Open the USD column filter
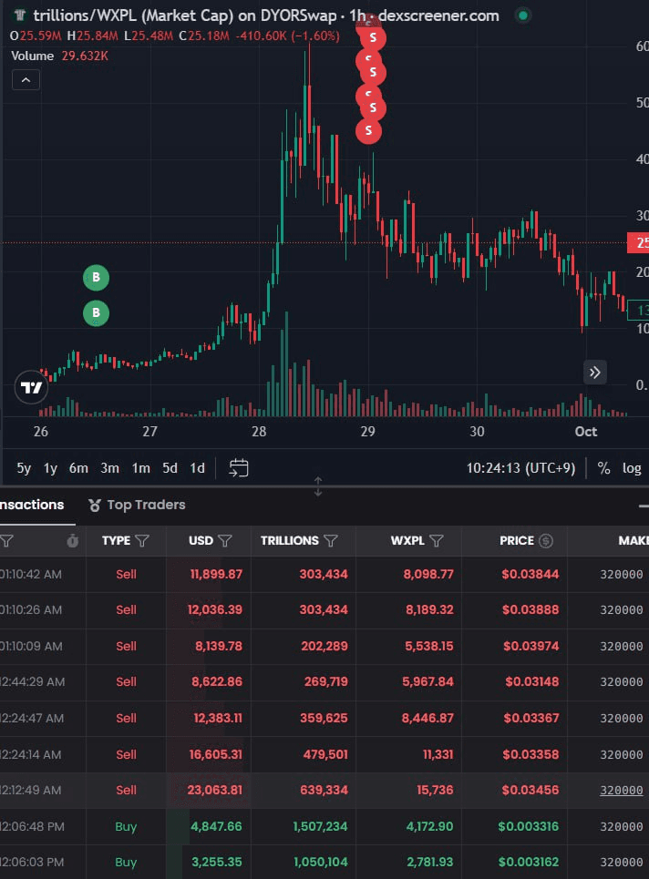The image size is (649, 879). (x=225, y=541)
